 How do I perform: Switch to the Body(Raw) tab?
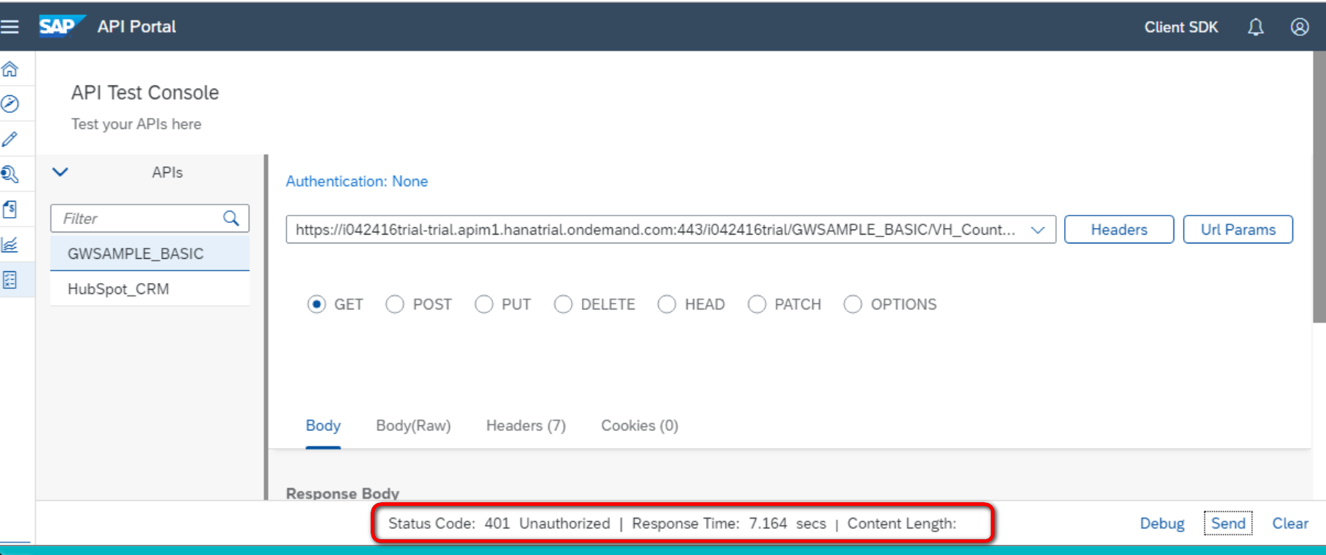pos(413,426)
